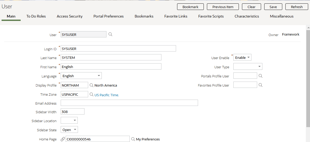Click the Favorites Profile User search icon
Screen dimensions: 310x142
(261, 85)
